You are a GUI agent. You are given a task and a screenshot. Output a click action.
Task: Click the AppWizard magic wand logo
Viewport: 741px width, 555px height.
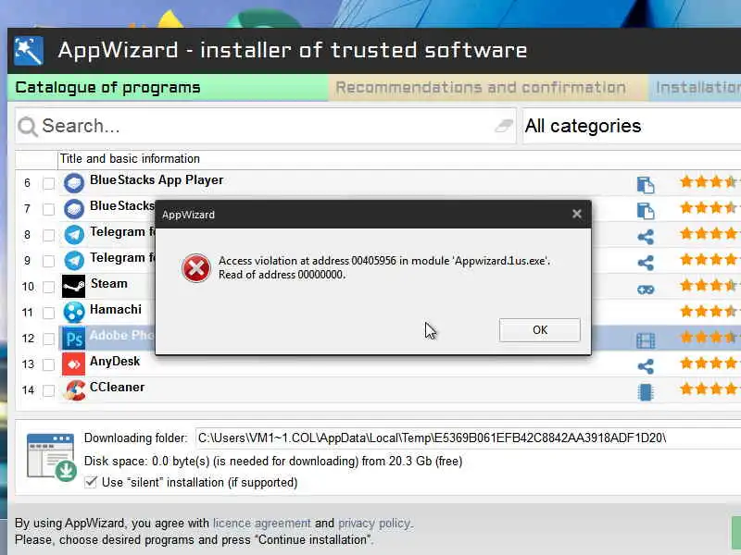coord(29,51)
